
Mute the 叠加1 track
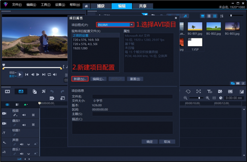tap(24, 125)
